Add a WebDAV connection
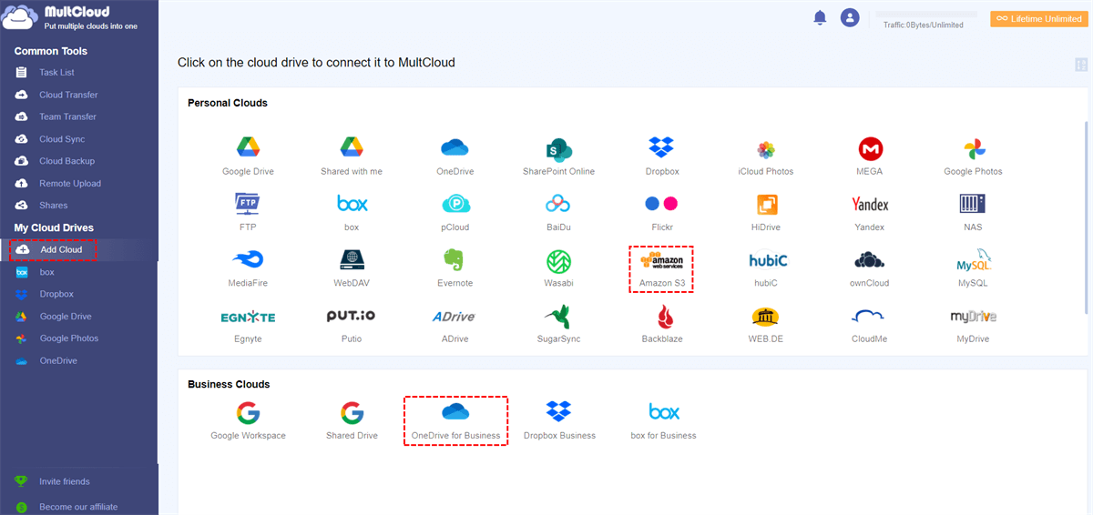The width and height of the screenshot is (1093, 515). pyautogui.click(x=352, y=268)
